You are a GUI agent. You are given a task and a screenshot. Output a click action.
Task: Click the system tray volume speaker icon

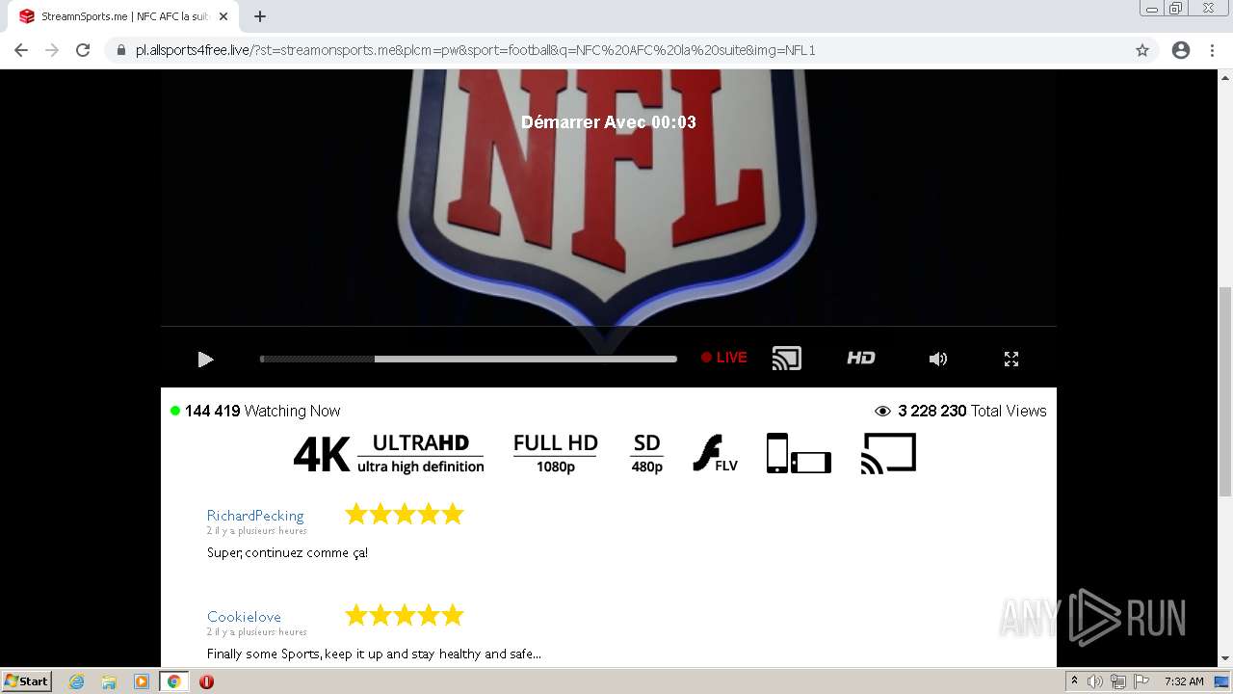click(1095, 681)
